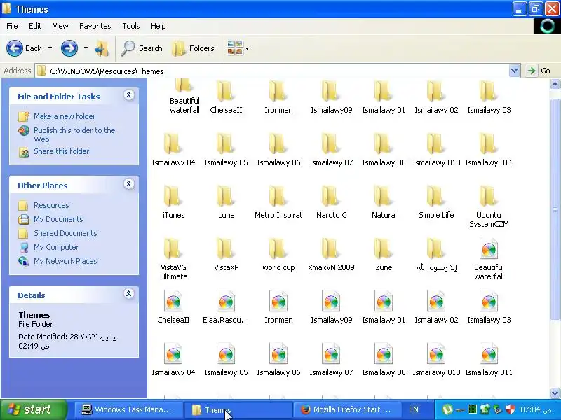Select the VistaXP folder

pos(226,254)
